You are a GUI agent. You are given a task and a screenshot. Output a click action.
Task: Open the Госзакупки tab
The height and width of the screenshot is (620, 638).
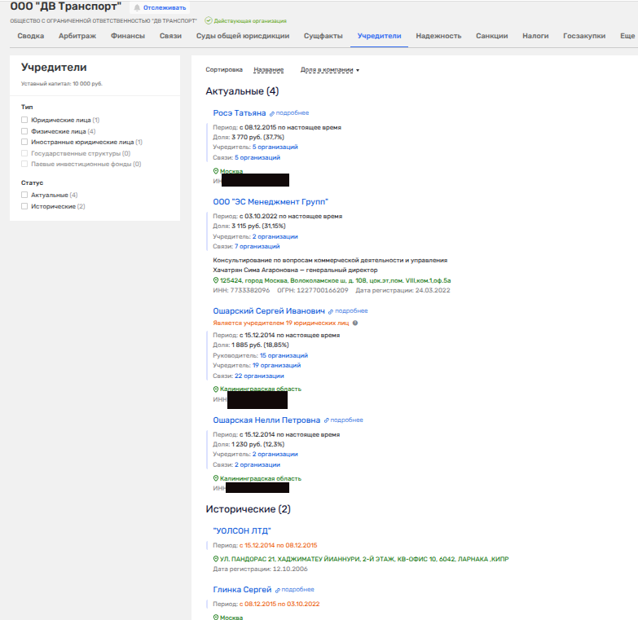(x=583, y=36)
